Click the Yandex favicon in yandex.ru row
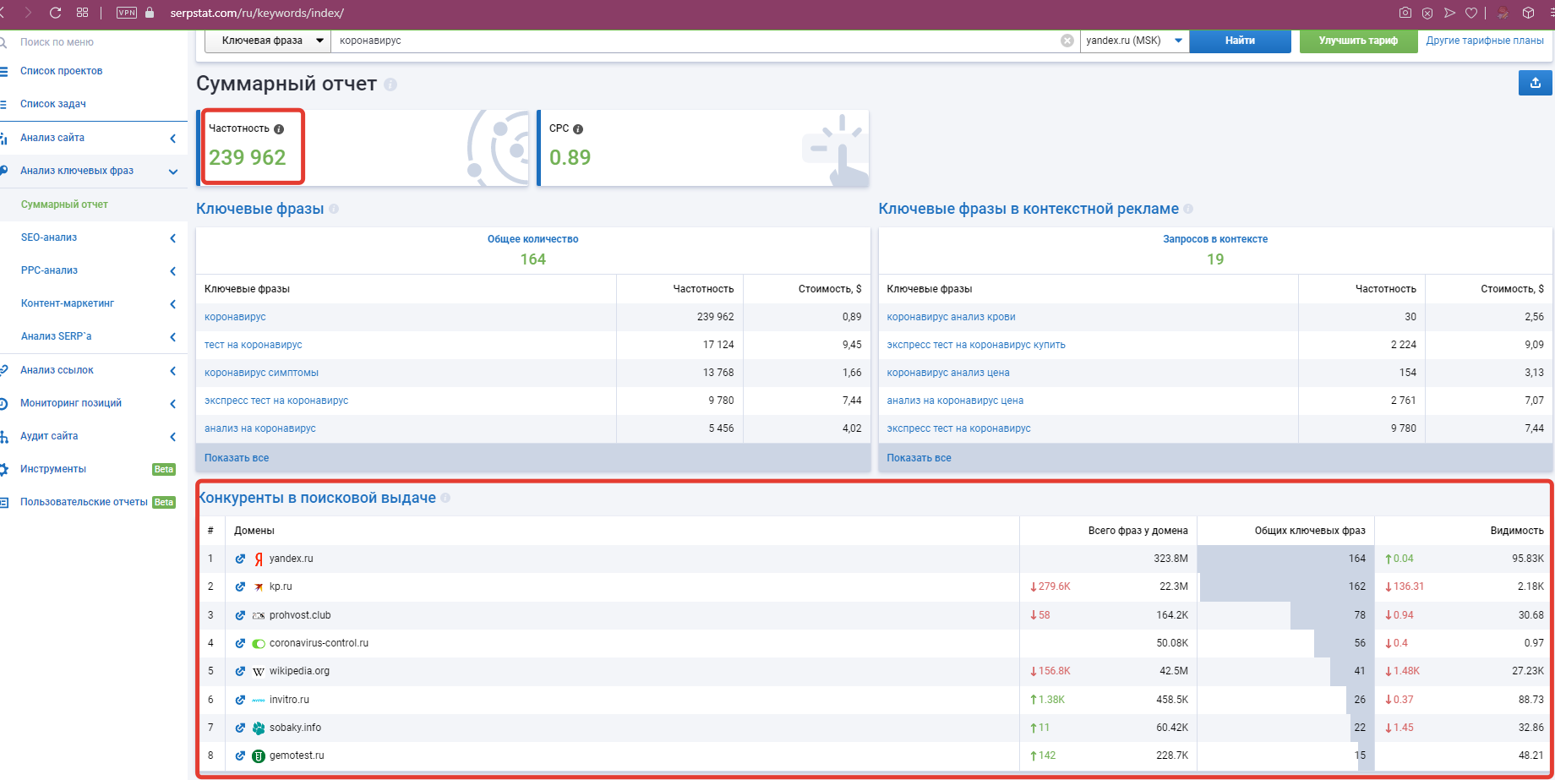The width and height of the screenshot is (1555, 780). point(259,559)
